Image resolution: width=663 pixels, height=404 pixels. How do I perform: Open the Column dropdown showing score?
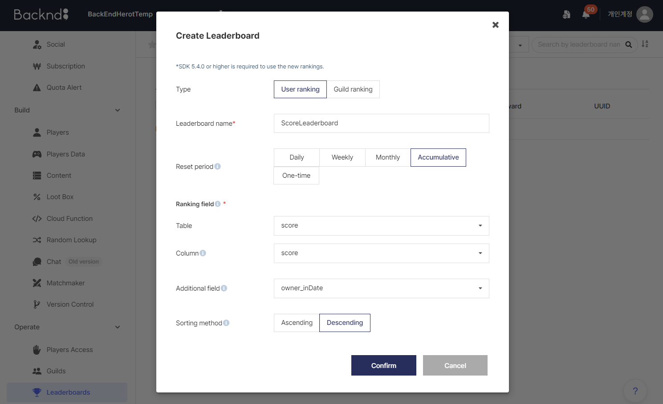click(x=382, y=253)
